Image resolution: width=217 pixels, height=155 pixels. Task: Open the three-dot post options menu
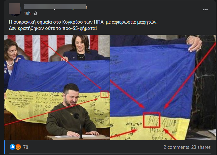[205, 10]
